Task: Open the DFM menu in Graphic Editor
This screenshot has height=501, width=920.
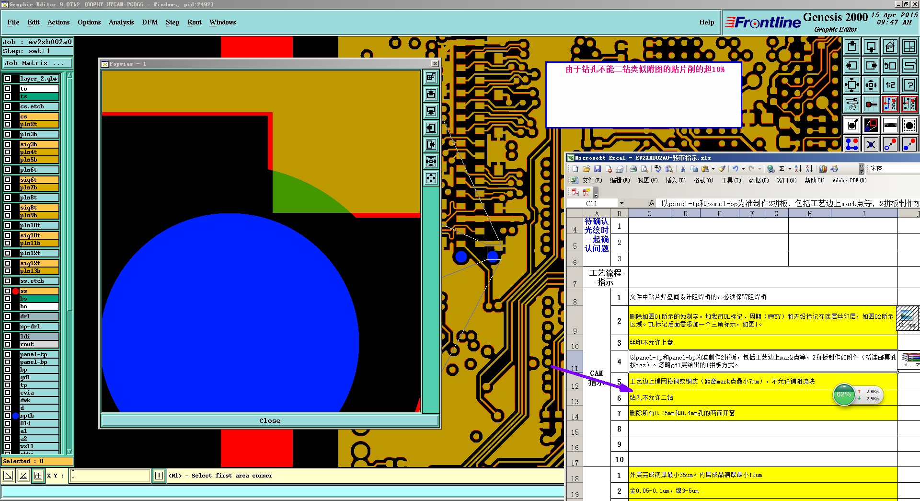Action: [x=150, y=22]
